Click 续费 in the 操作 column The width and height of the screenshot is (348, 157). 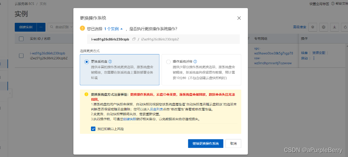click(x=304, y=53)
